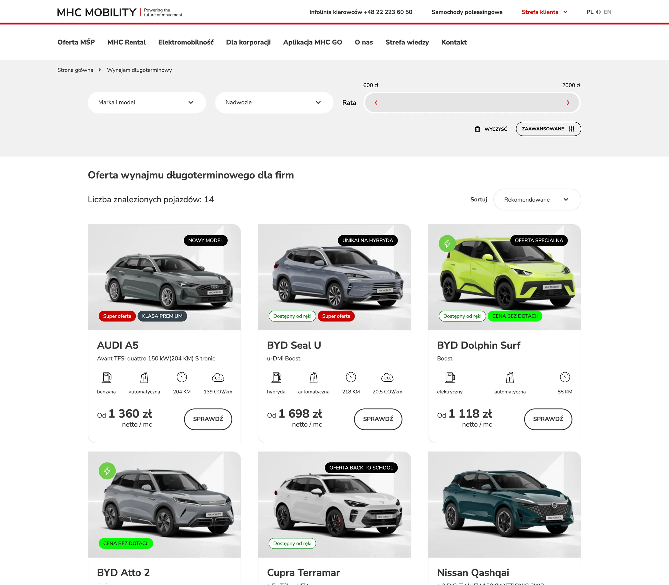This screenshot has height=585, width=669.
Task: Open the Sortuj Rekomendowane dropdown
Action: tap(537, 199)
